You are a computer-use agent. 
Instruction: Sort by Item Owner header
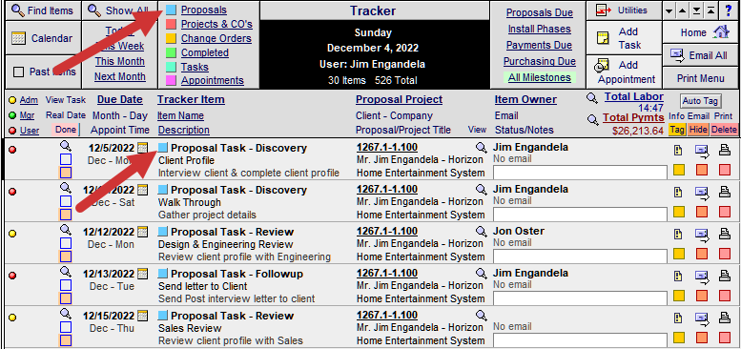pos(525,100)
